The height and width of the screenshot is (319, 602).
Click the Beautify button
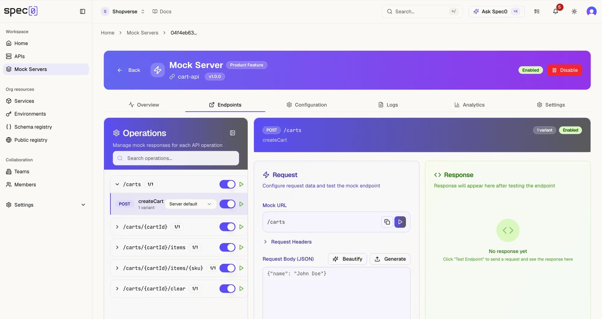[x=347, y=259]
